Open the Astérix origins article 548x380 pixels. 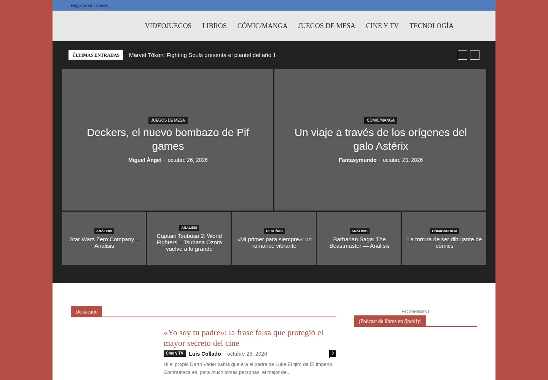click(381, 139)
